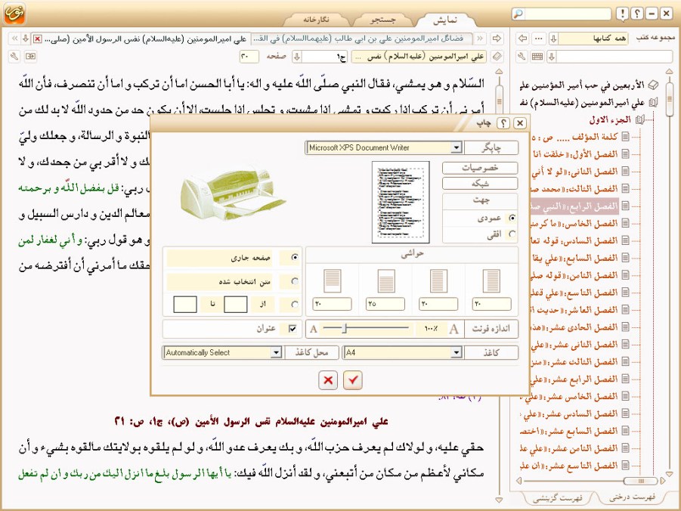Close the open document tab with red X
681x511 pixels.
(x=37, y=39)
